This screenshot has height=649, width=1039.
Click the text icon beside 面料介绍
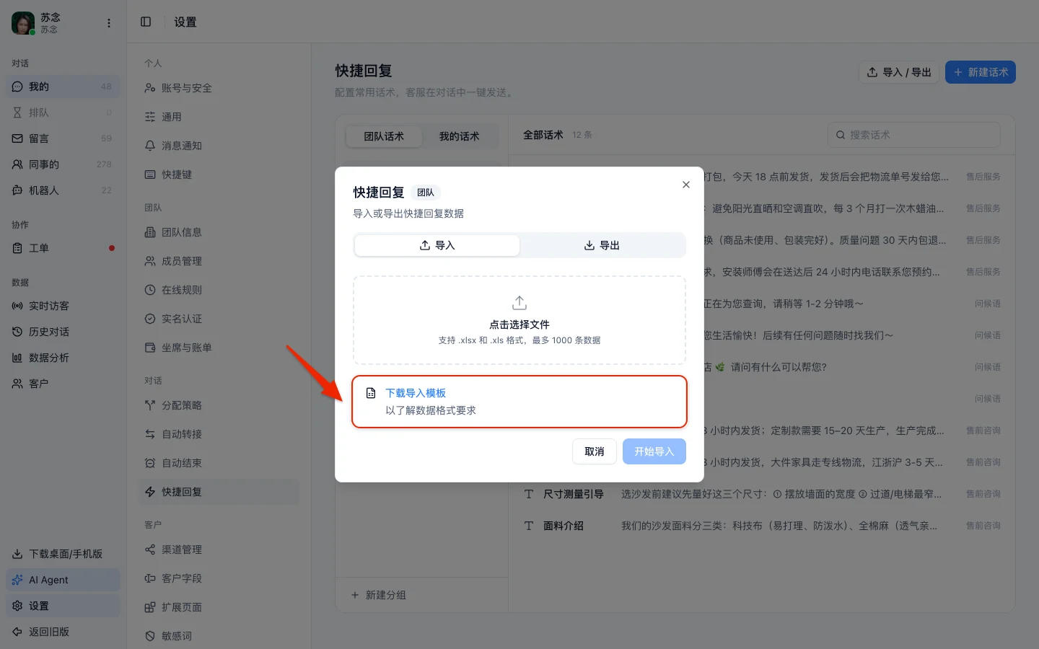(529, 526)
